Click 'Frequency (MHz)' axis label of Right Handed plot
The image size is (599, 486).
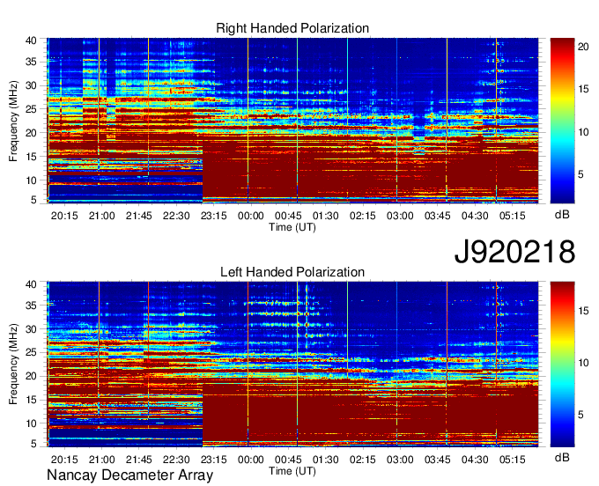coord(13,121)
